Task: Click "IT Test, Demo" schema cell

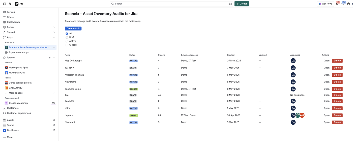Action: [188, 115]
